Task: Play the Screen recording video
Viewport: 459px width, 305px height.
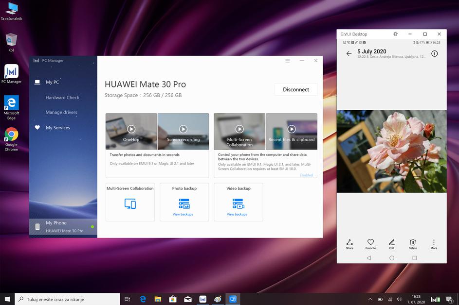Action: point(183,129)
